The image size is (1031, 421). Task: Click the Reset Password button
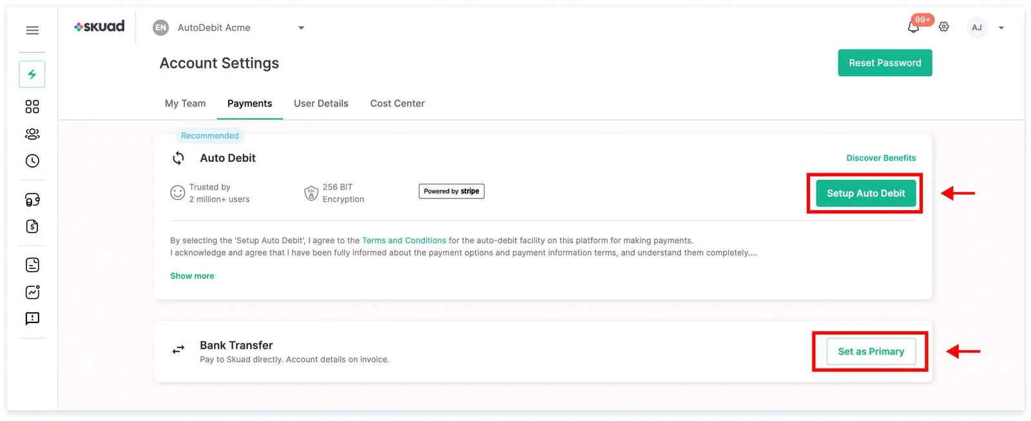[x=885, y=63]
